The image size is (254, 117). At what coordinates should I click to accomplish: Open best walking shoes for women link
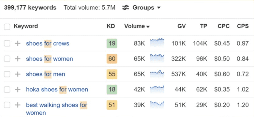[x=56, y=109]
